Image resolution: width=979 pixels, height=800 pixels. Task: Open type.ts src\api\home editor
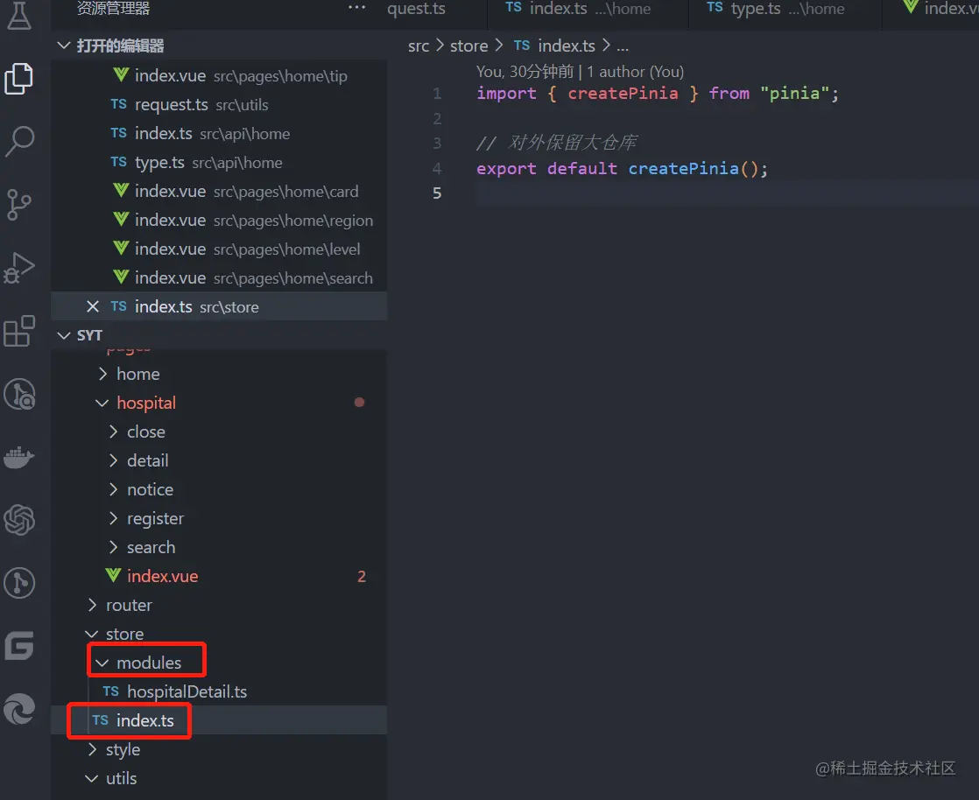(219, 162)
